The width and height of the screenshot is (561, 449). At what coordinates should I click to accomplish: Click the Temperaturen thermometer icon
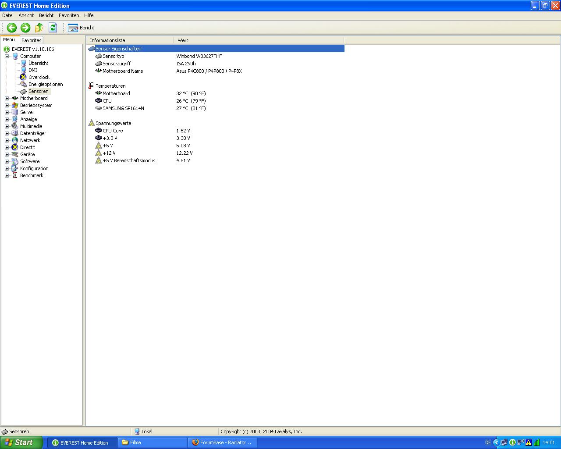click(x=91, y=86)
